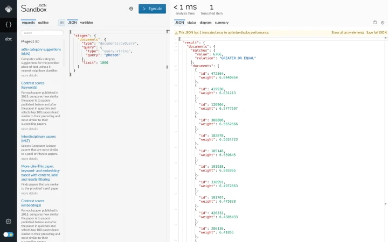388x242 pixels.
Task: Collapse the entry containing id 185148
Action: pyautogui.click(x=176, y=147)
